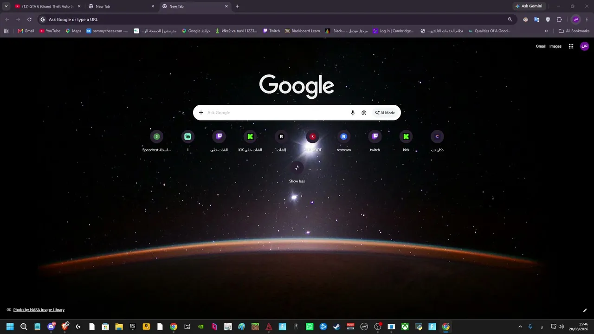Open Discord from the taskbar

point(51,327)
